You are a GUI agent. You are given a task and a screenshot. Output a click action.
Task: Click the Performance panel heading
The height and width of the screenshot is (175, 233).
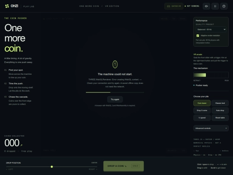[202, 21]
